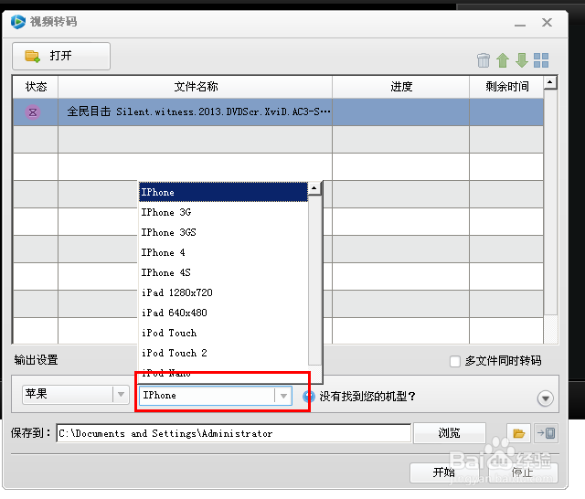585x499 pixels.
Task: Choose IPhone 3G in the device list
Action: 223,212
